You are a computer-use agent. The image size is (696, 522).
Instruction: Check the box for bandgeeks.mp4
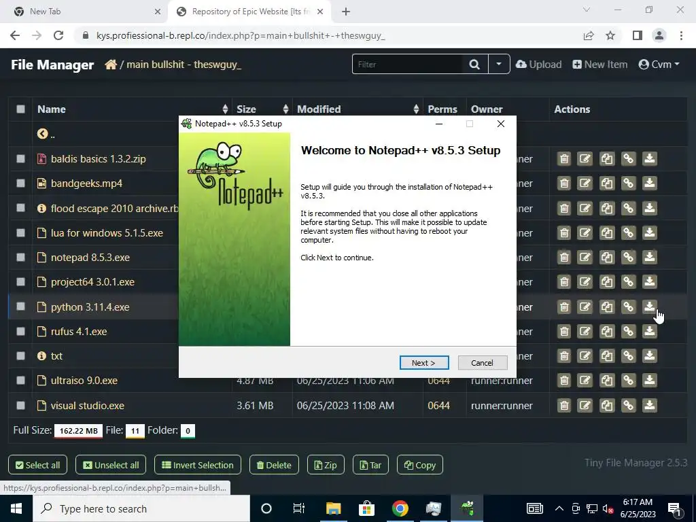(x=20, y=184)
